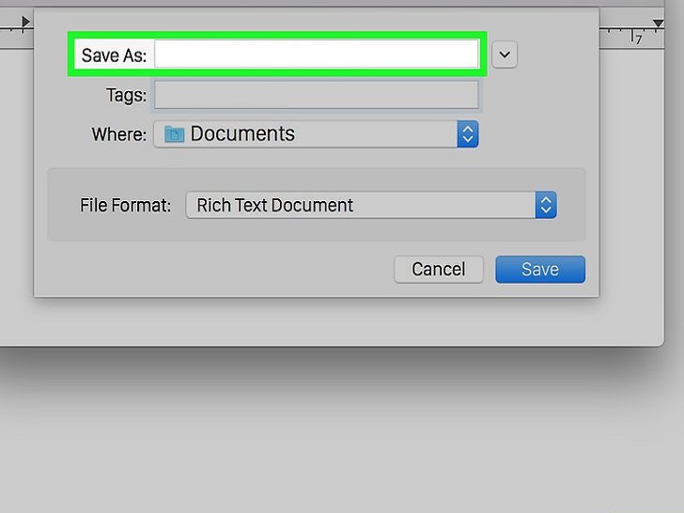Click the "Save As:" label

pyautogui.click(x=114, y=55)
